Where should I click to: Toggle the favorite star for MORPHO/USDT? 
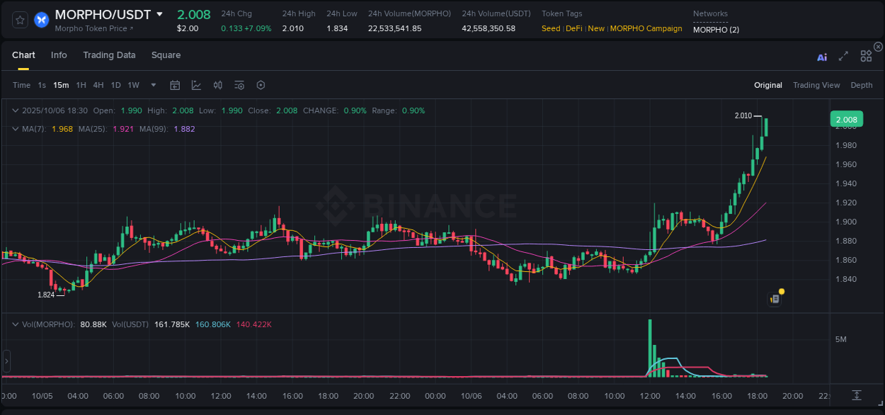20,20
